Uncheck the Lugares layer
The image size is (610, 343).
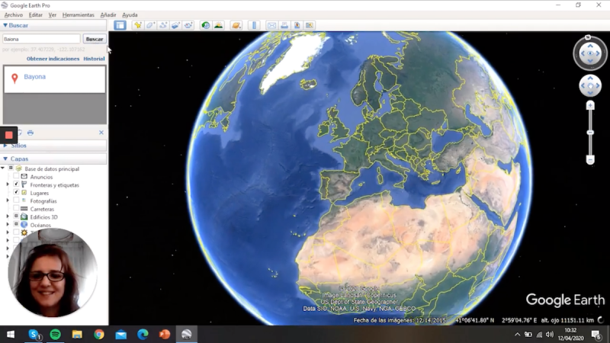coord(16,193)
